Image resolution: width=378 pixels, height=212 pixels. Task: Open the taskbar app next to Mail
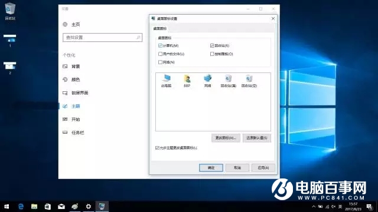(75, 207)
